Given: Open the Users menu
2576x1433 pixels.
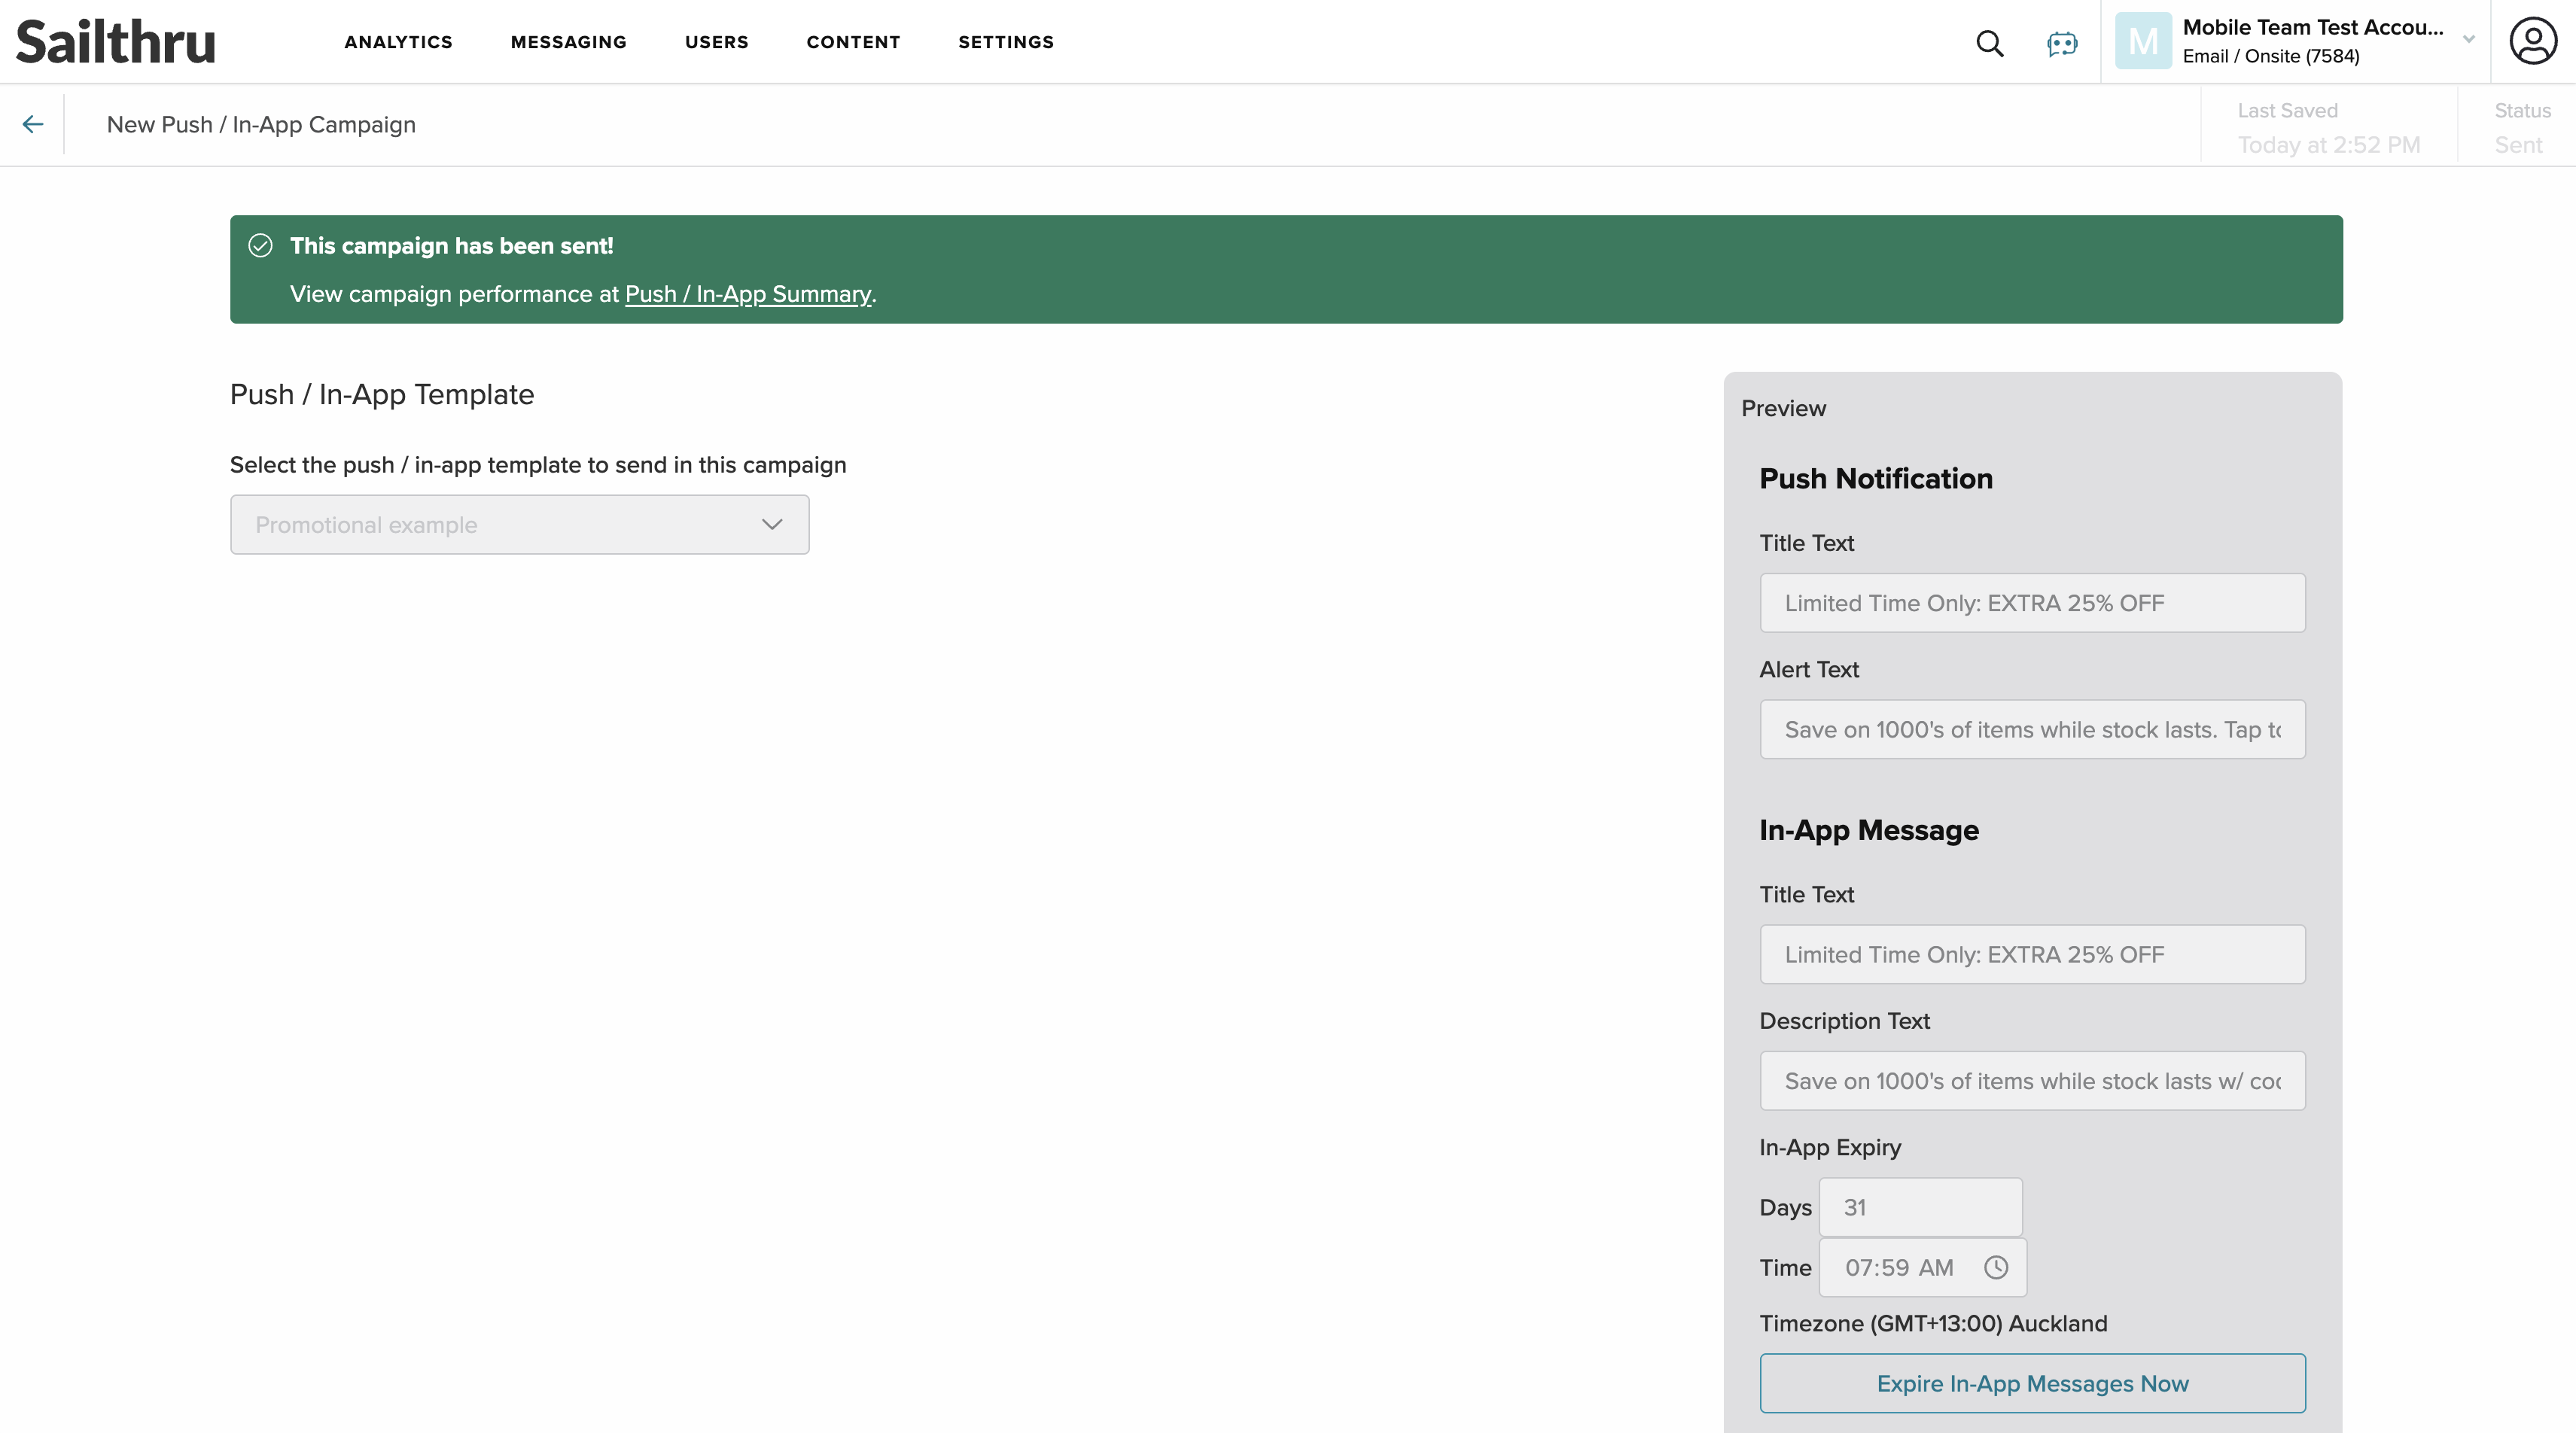Looking at the screenshot, I should coord(716,42).
